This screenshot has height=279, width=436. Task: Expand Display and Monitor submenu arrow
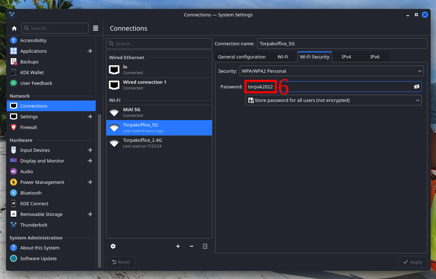[90, 161]
